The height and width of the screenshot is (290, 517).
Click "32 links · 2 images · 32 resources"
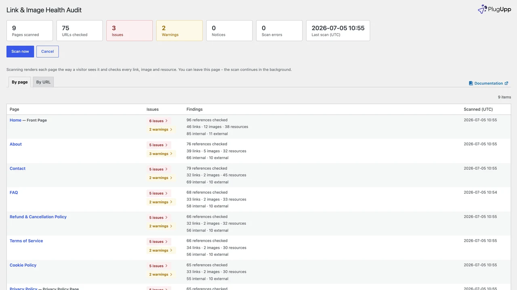(x=216, y=224)
